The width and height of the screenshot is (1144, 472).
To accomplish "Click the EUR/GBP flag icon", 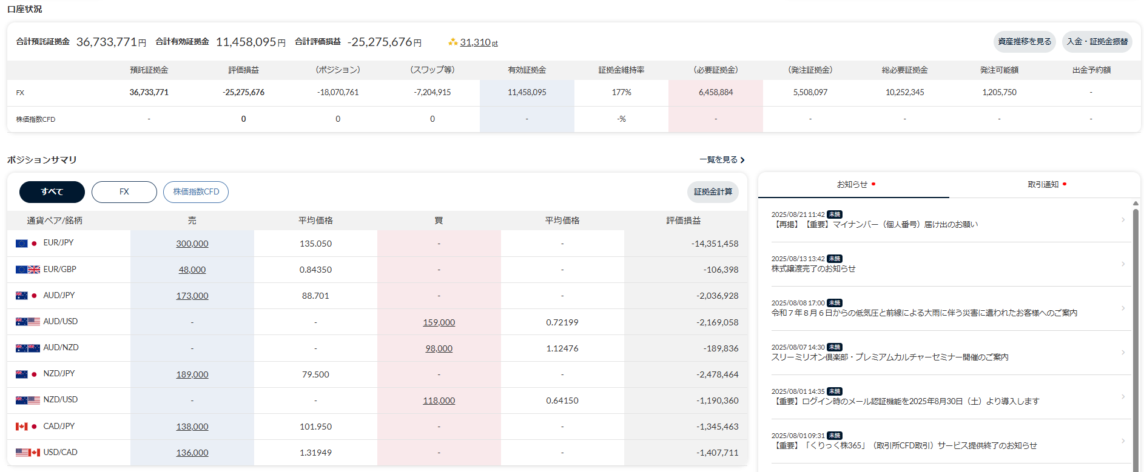I will (x=28, y=270).
